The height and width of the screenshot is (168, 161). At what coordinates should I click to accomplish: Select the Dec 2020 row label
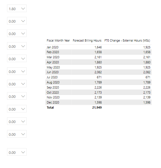(x=53, y=102)
